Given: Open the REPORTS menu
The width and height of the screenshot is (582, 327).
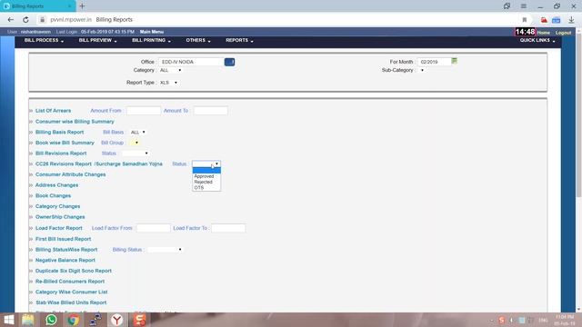Looking at the screenshot, I should pyautogui.click(x=239, y=40).
